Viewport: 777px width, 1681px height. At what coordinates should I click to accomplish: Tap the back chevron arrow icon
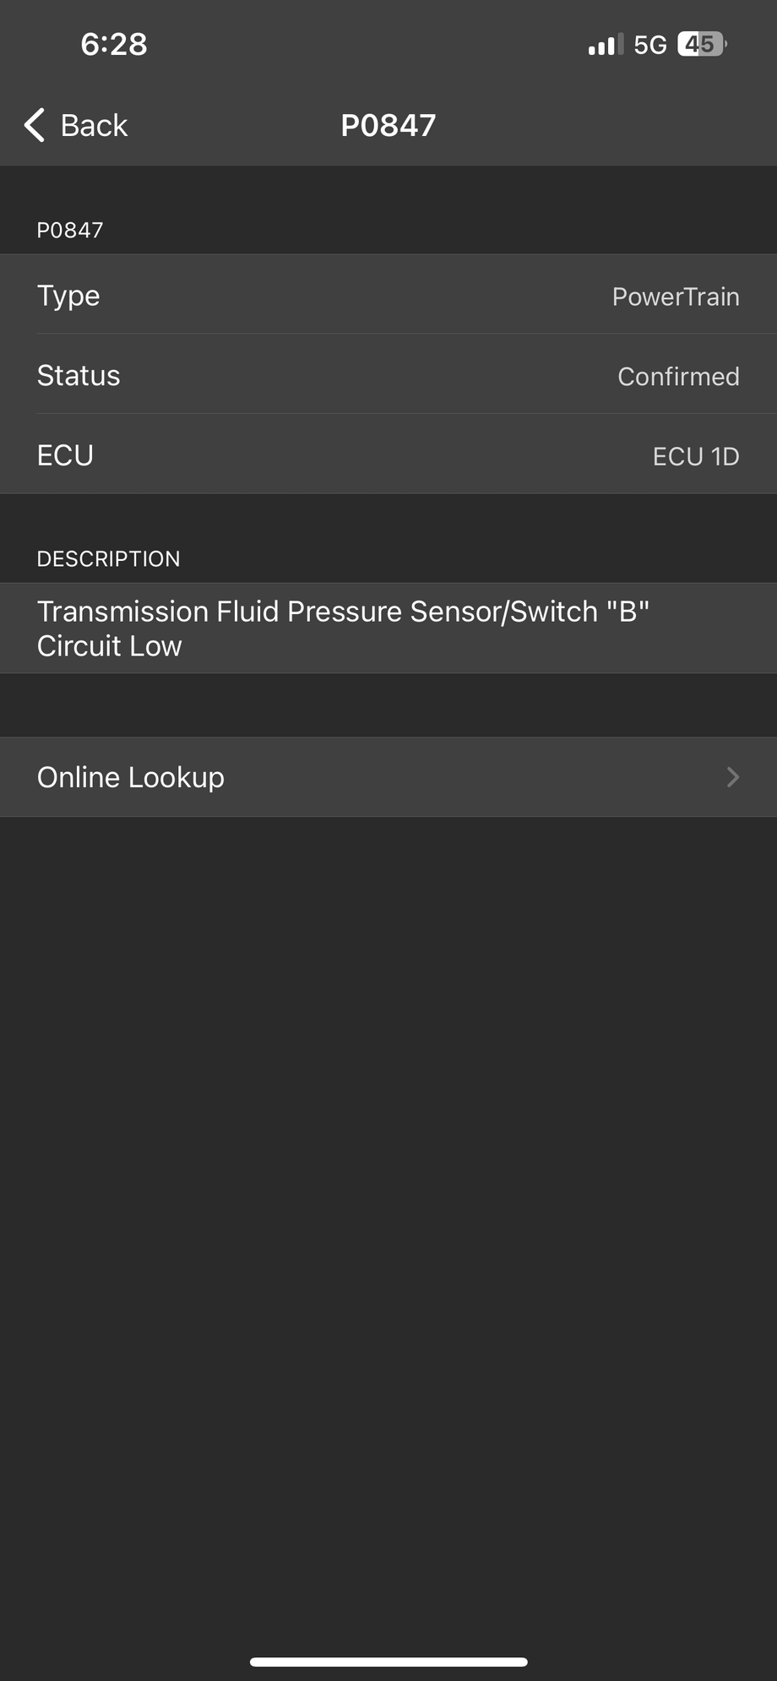[x=35, y=125]
